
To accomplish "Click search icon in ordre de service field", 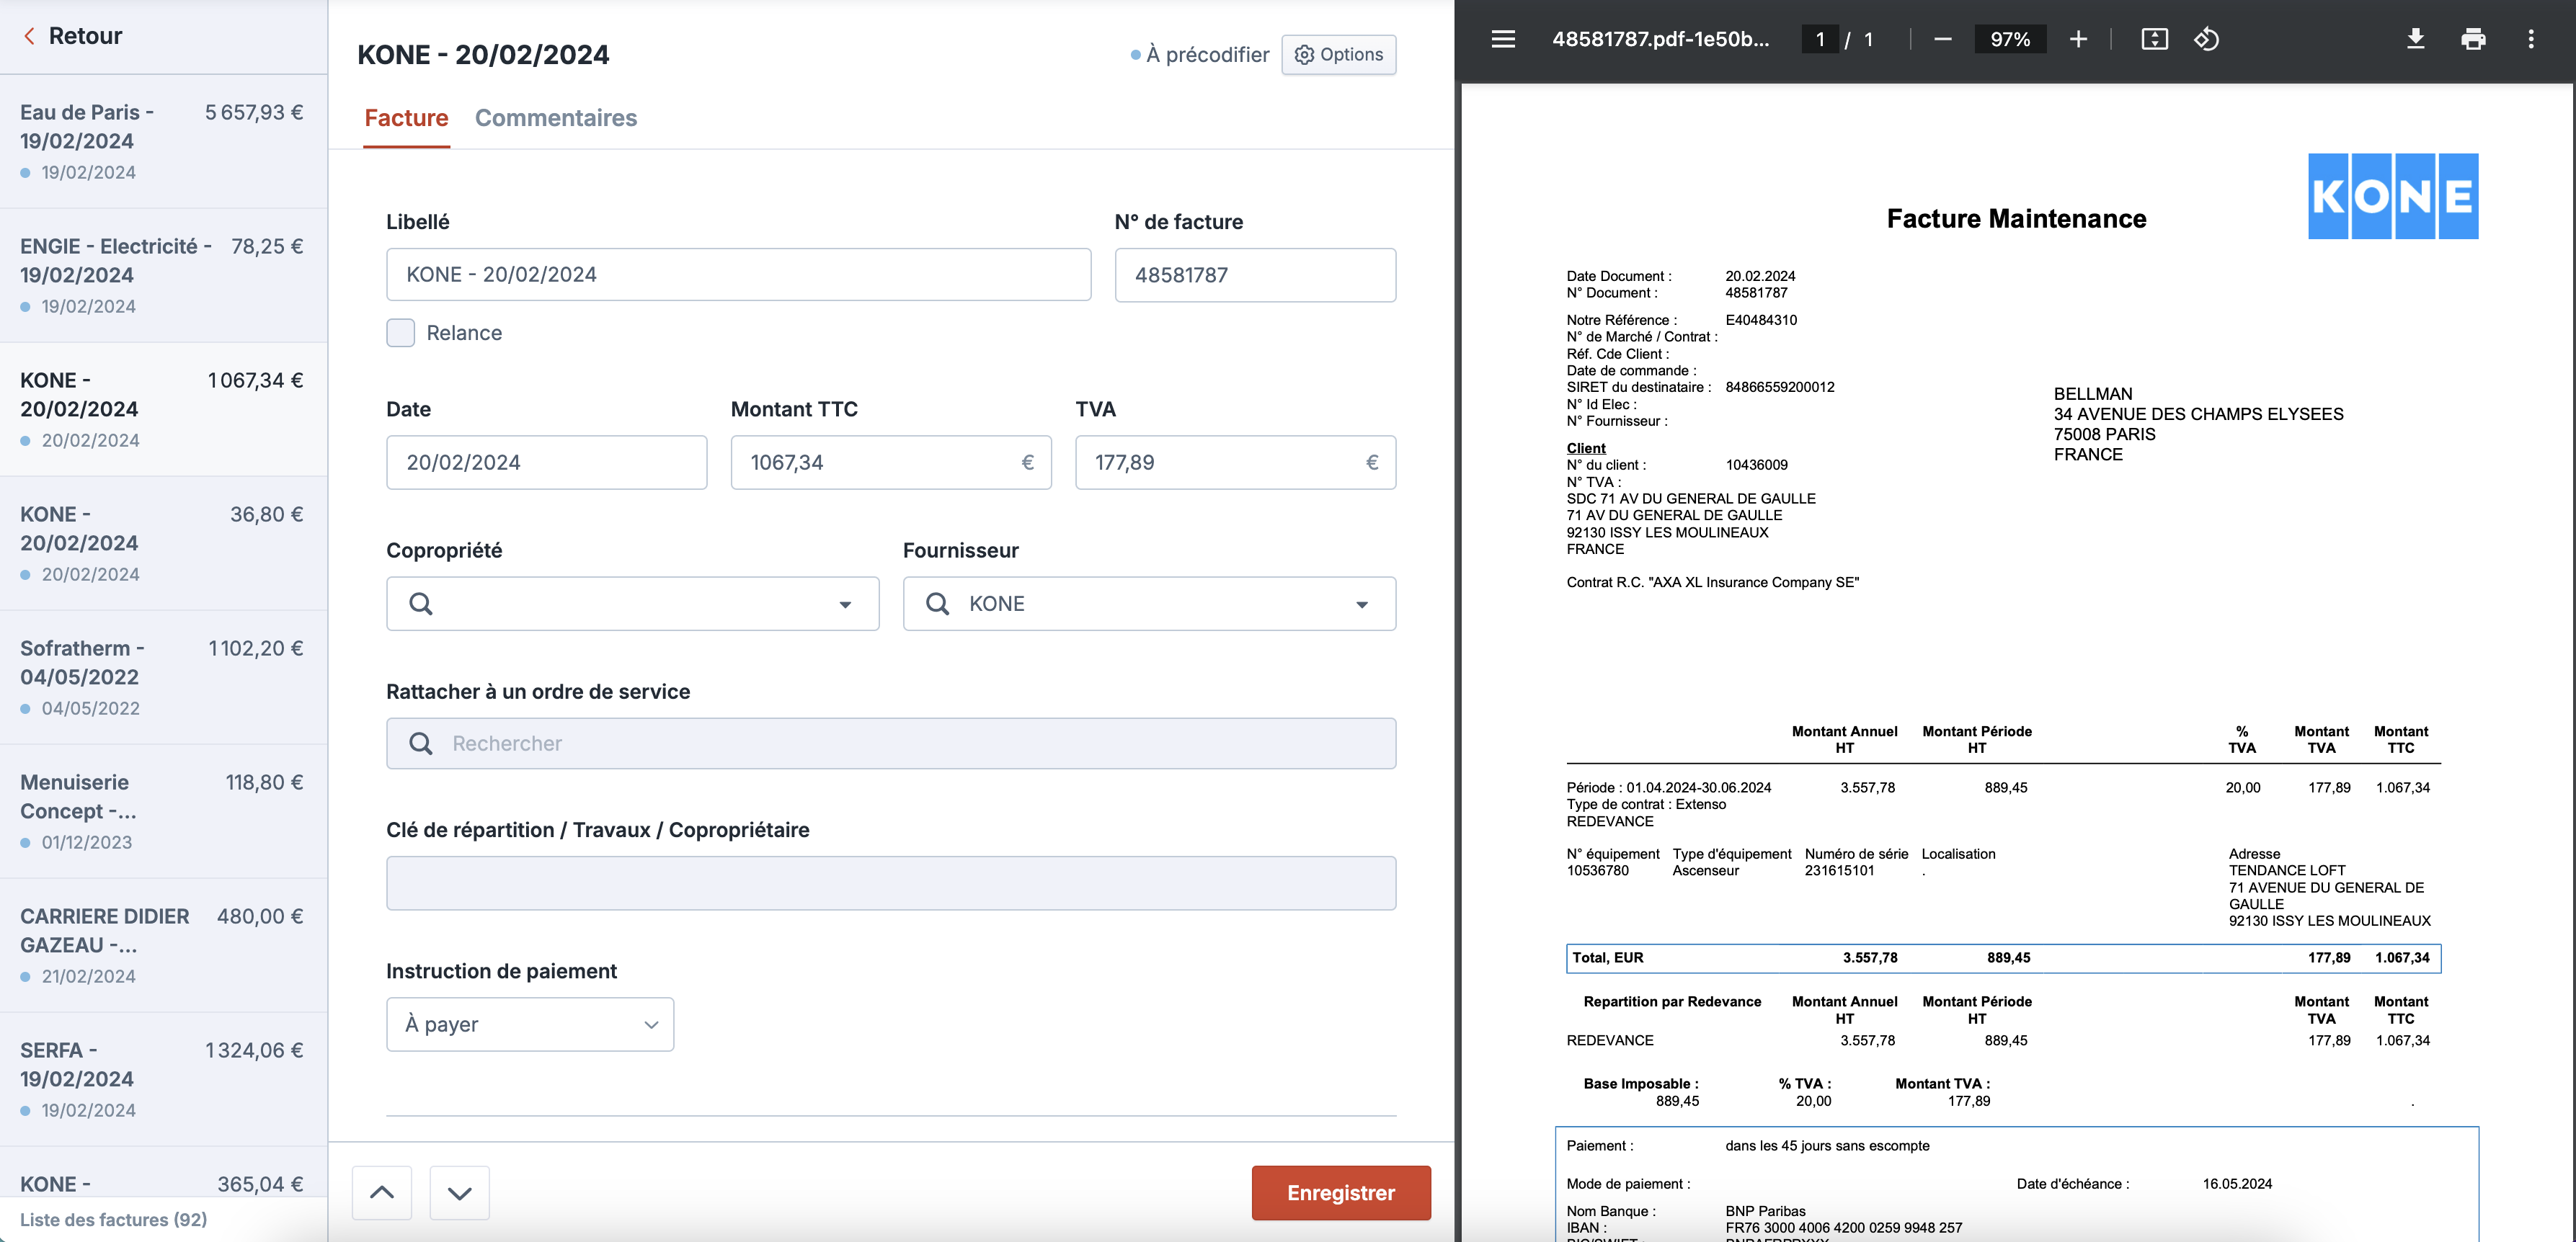I will point(421,743).
